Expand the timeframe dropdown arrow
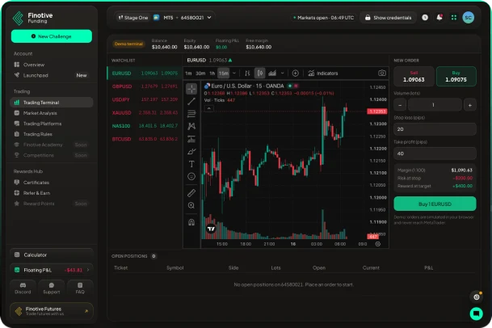Image resolution: width=492 pixels, height=328 pixels. point(234,74)
